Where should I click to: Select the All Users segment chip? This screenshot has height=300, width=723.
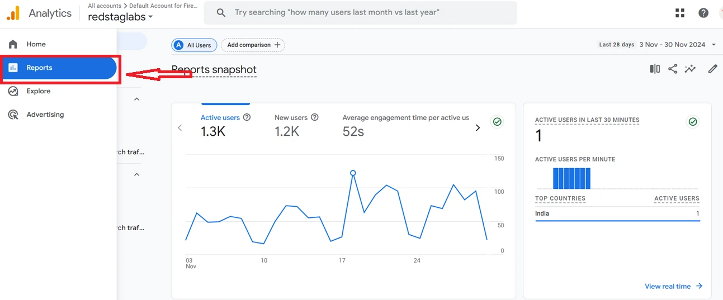click(194, 45)
